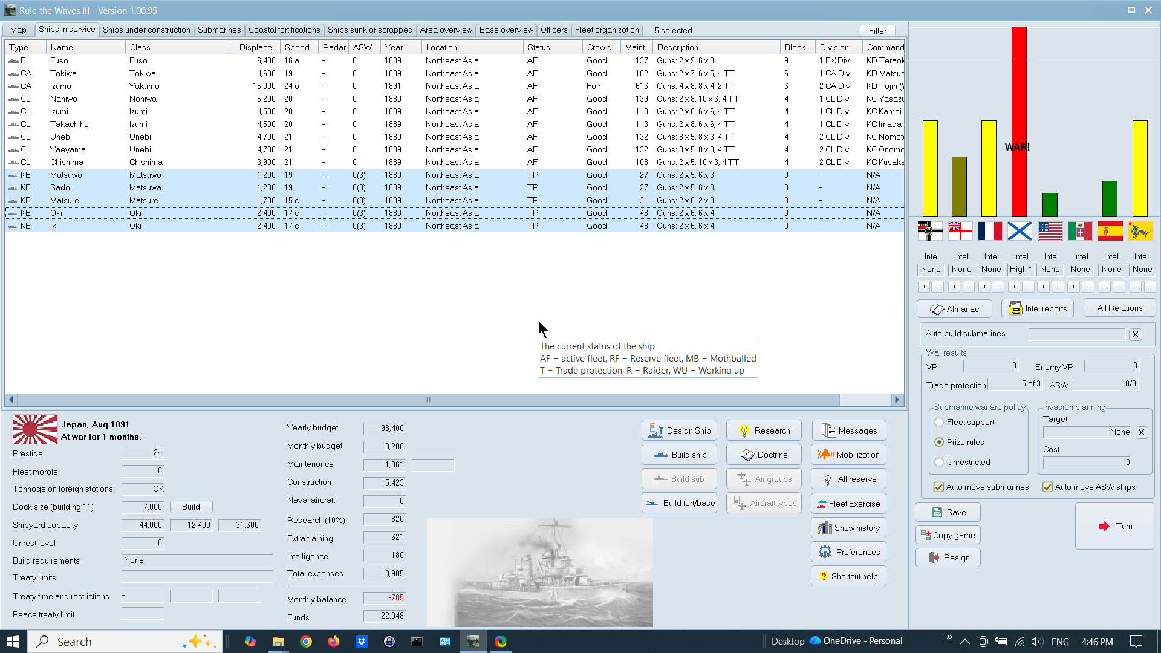Click the ship list scroll left arrow

pyautogui.click(x=11, y=400)
